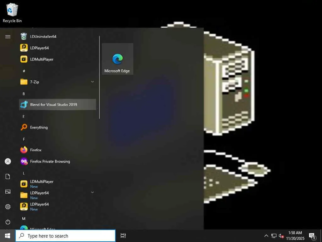Open Task View from taskbar
This screenshot has height=242, width=322.
coord(123,236)
